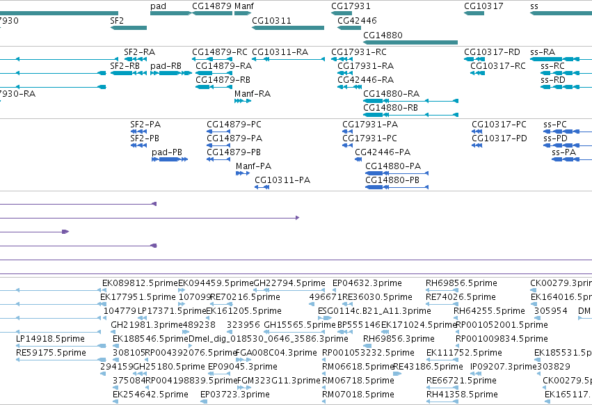
Task: Click the CG14879-RC transcript label
Action: 220,52
